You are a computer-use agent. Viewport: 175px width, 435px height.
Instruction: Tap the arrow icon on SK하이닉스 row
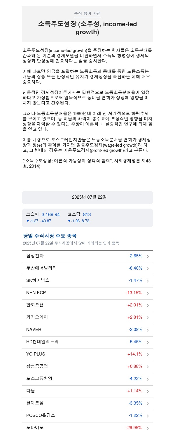tap(148, 281)
